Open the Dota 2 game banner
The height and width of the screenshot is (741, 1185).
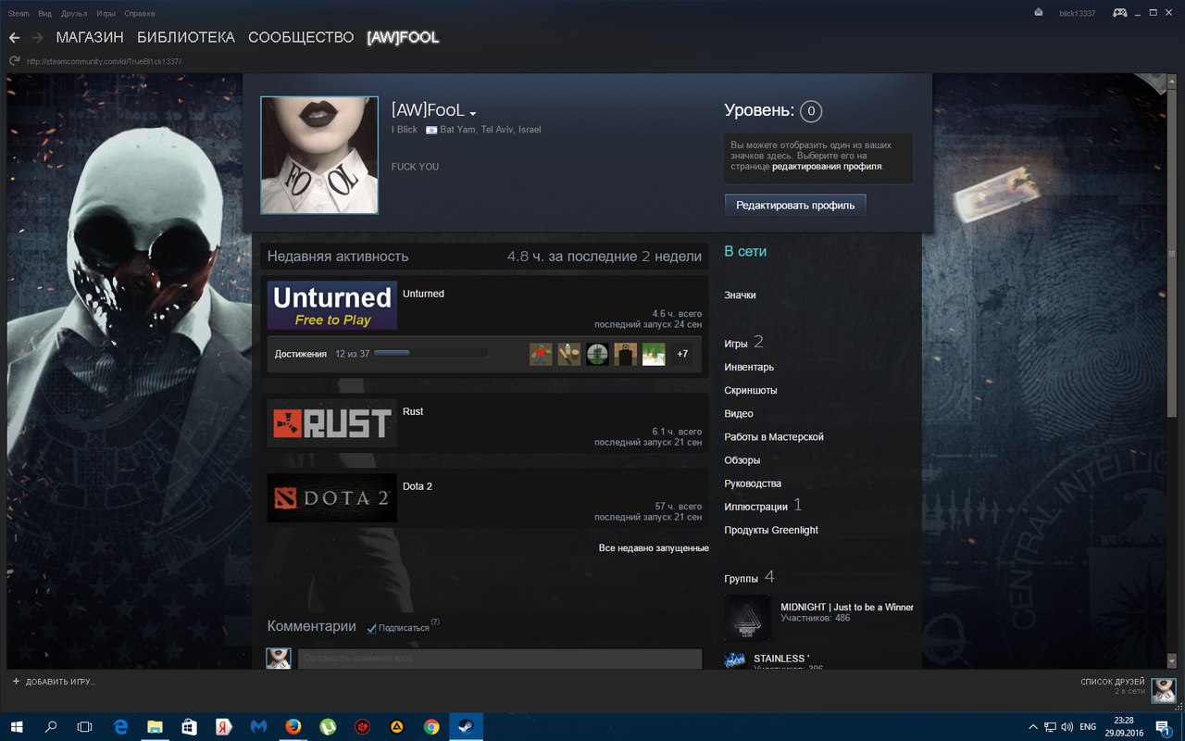click(332, 498)
